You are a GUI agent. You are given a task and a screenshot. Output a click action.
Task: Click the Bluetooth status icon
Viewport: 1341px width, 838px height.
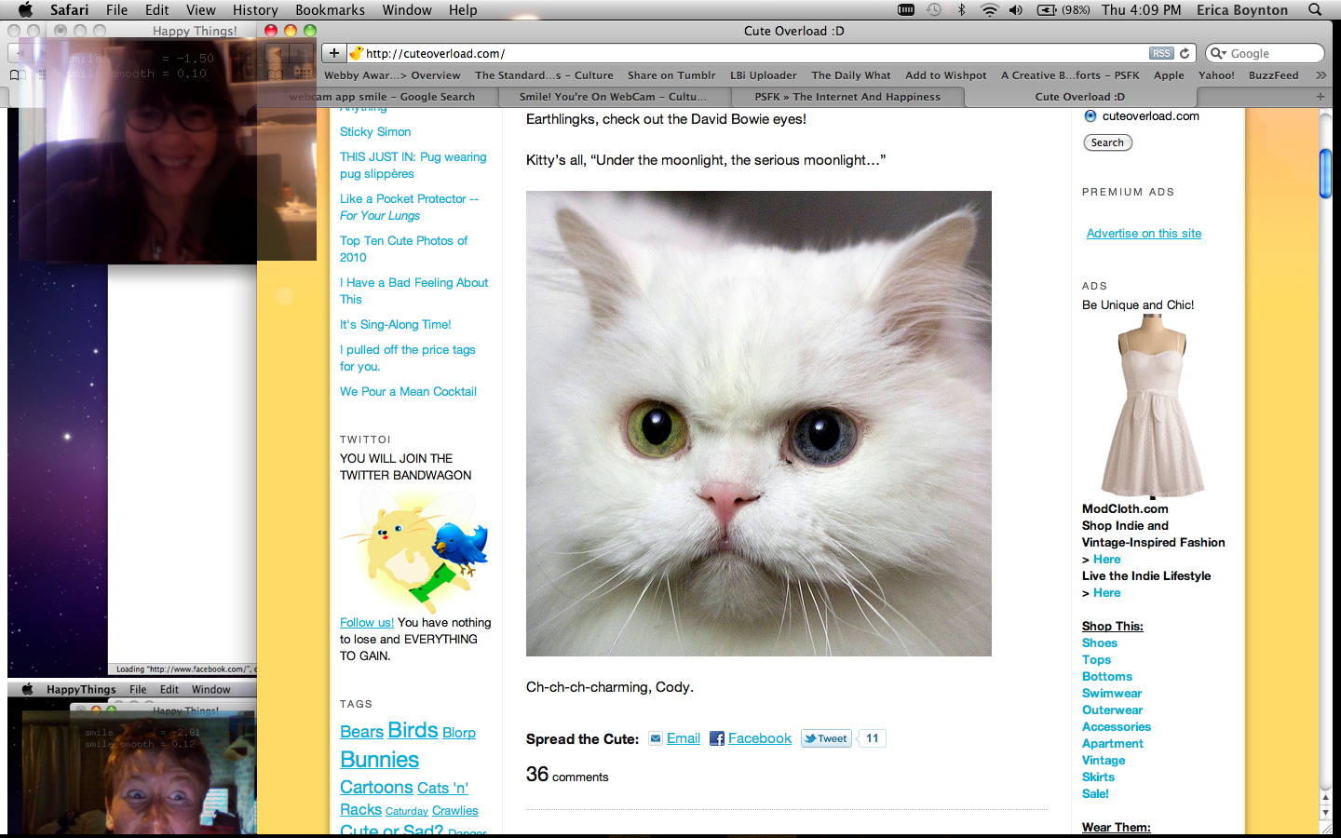click(x=961, y=10)
